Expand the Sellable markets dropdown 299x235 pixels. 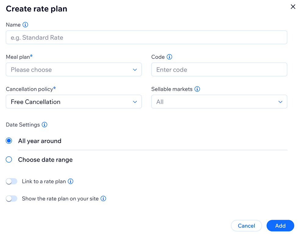coord(219,101)
